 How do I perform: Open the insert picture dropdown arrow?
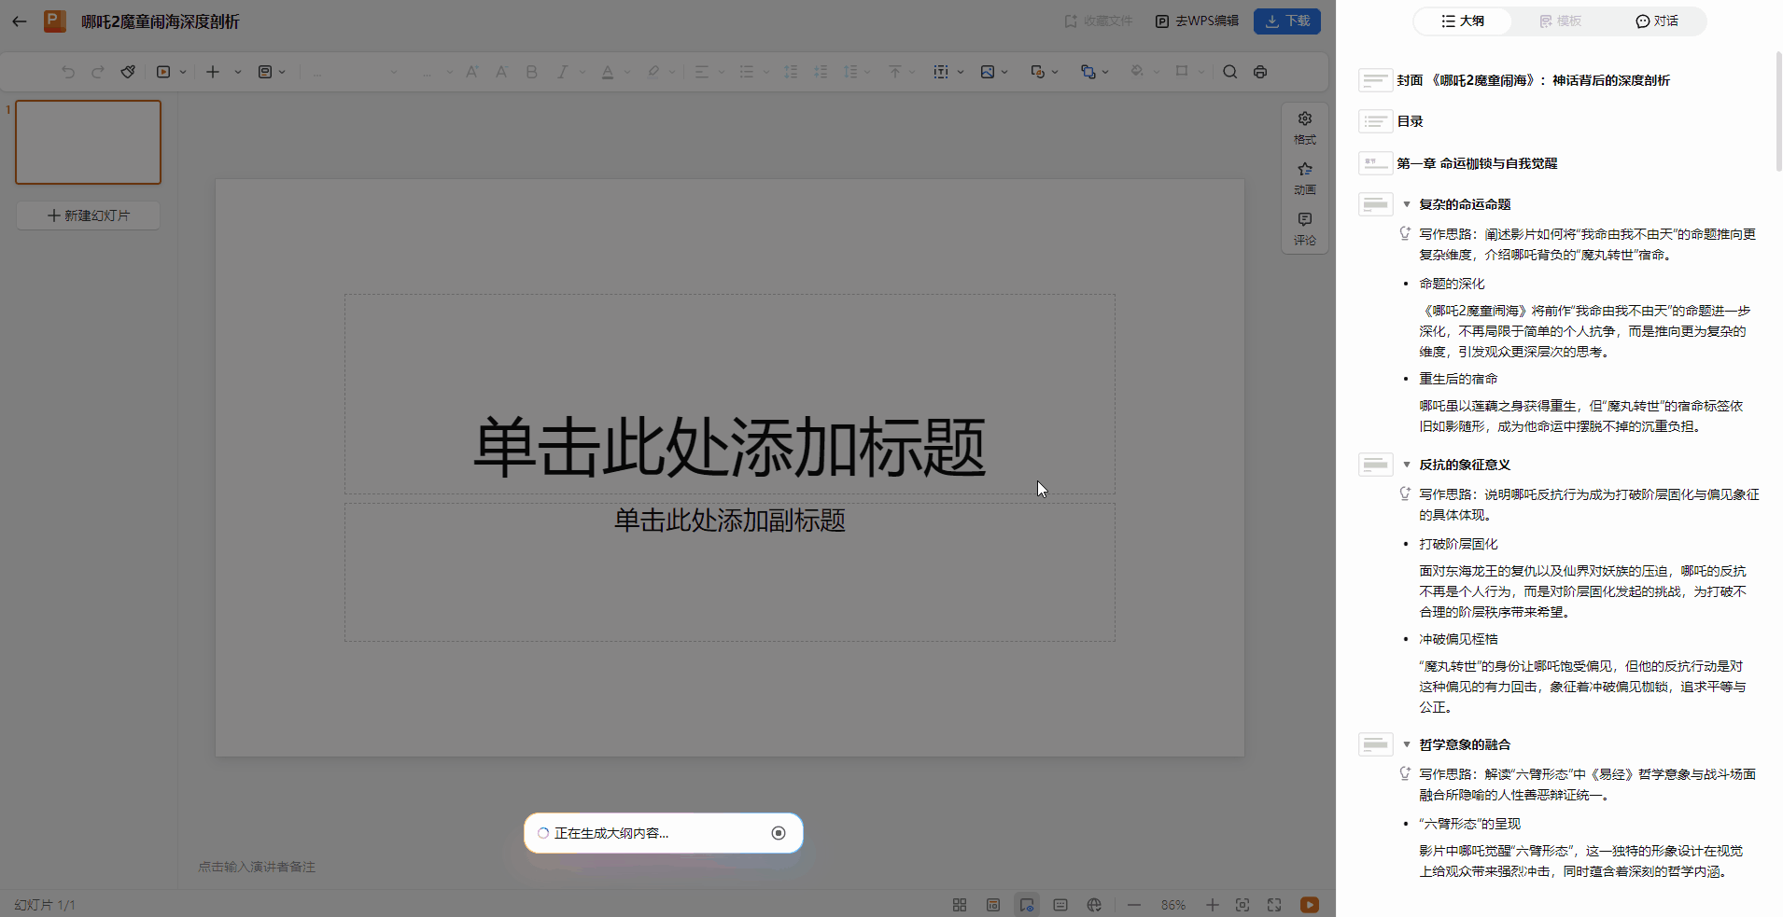coord(1004,72)
